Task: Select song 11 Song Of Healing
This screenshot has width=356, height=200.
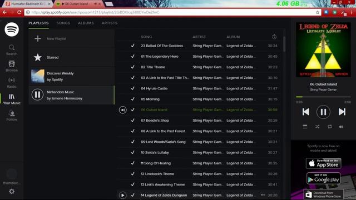Action: [156, 163]
